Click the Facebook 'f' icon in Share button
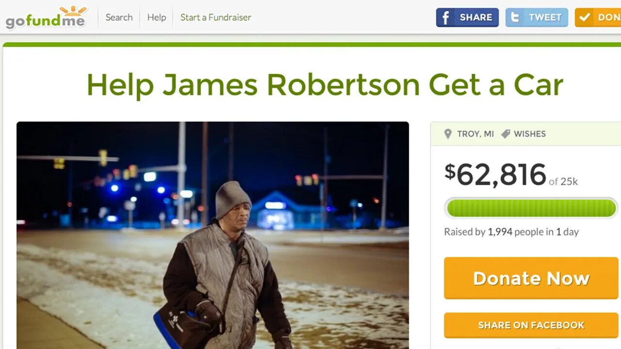The height and width of the screenshot is (349, 621). [x=445, y=17]
